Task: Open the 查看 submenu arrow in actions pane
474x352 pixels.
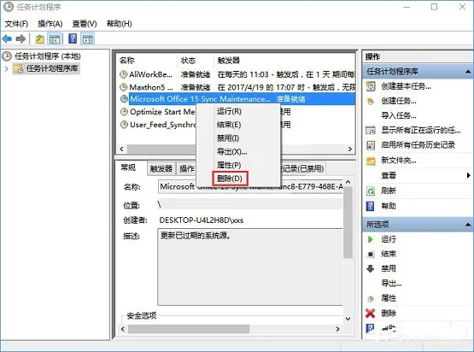Action: tap(468, 175)
